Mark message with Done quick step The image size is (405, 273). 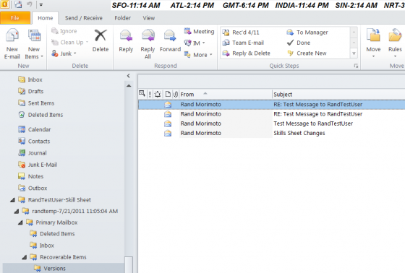299,43
